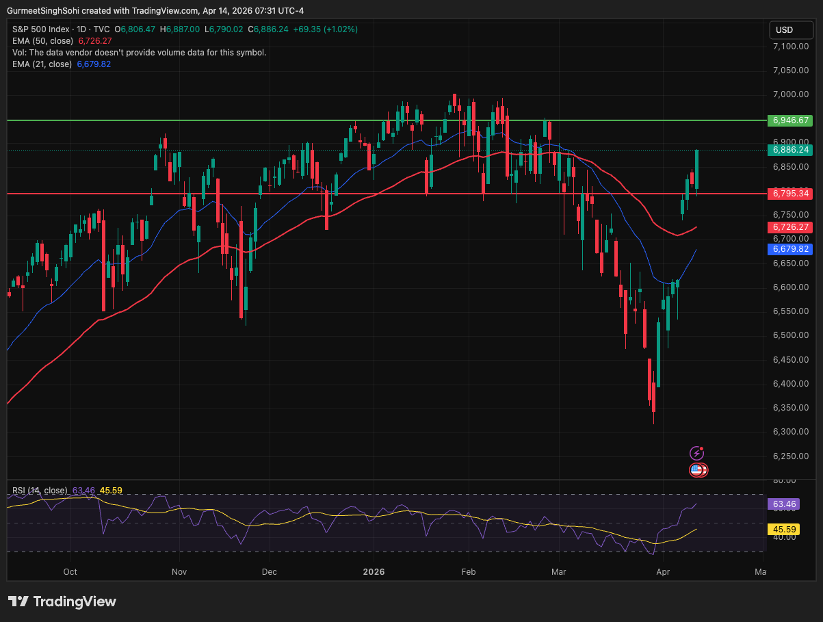Screen dimensions: 823x622
Task: Click the Feb label on time axis
Action: (469, 571)
